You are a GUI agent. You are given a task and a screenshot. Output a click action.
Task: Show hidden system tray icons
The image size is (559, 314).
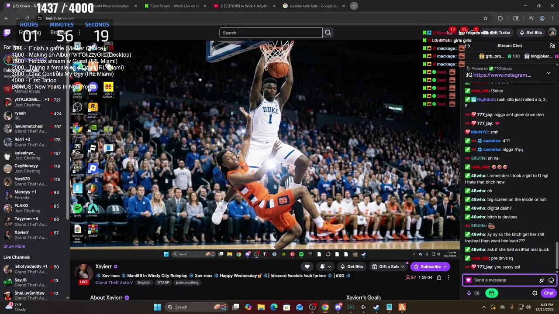click(x=483, y=307)
